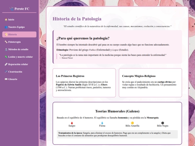Click the Teorías Humorales (Galeno) heading
Screen dimensions: 195x146
coord(117,111)
